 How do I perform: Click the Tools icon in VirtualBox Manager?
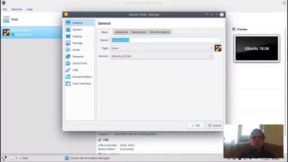[6, 19]
